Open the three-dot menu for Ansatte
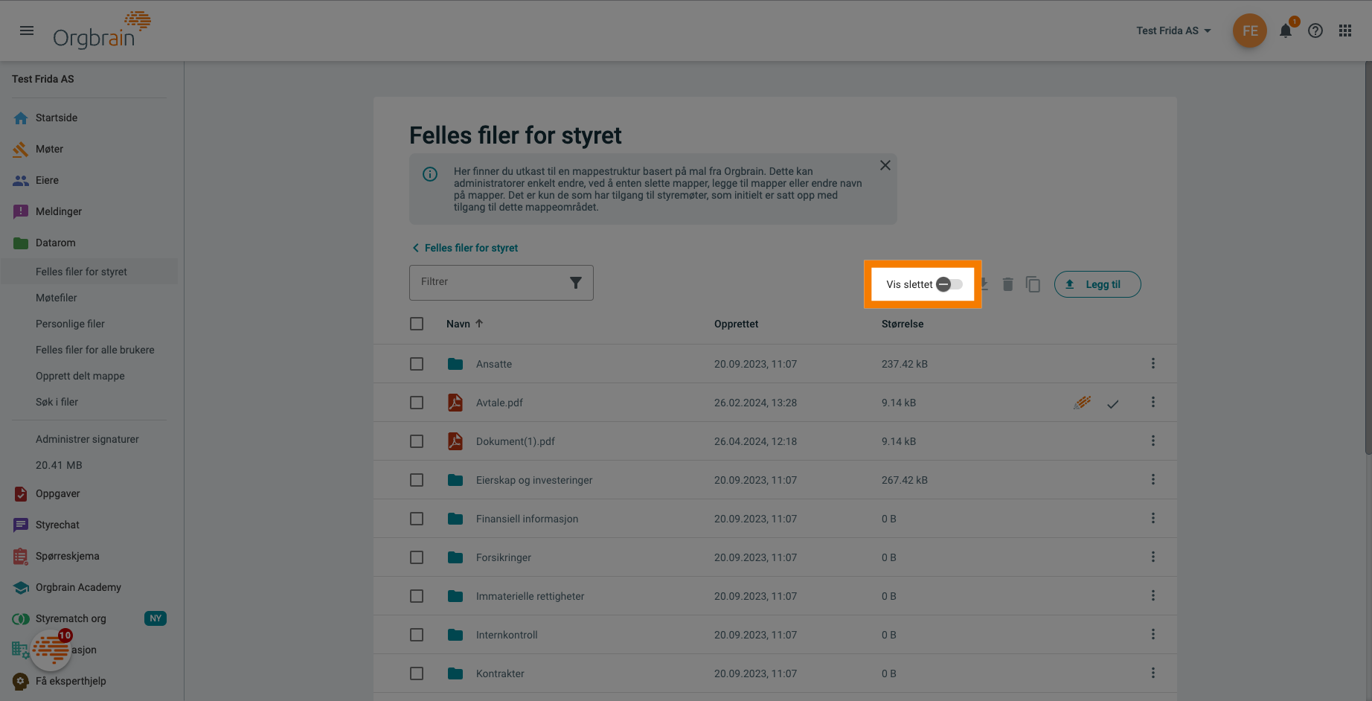The image size is (1372, 701). click(1153, 363)
